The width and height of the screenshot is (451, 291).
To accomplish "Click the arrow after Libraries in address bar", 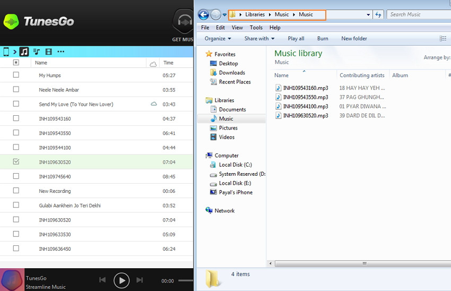I will click(270, 15).
